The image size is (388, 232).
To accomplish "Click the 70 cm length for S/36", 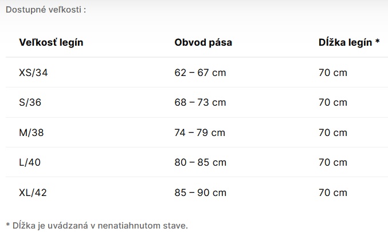I will tap(333, 103).
